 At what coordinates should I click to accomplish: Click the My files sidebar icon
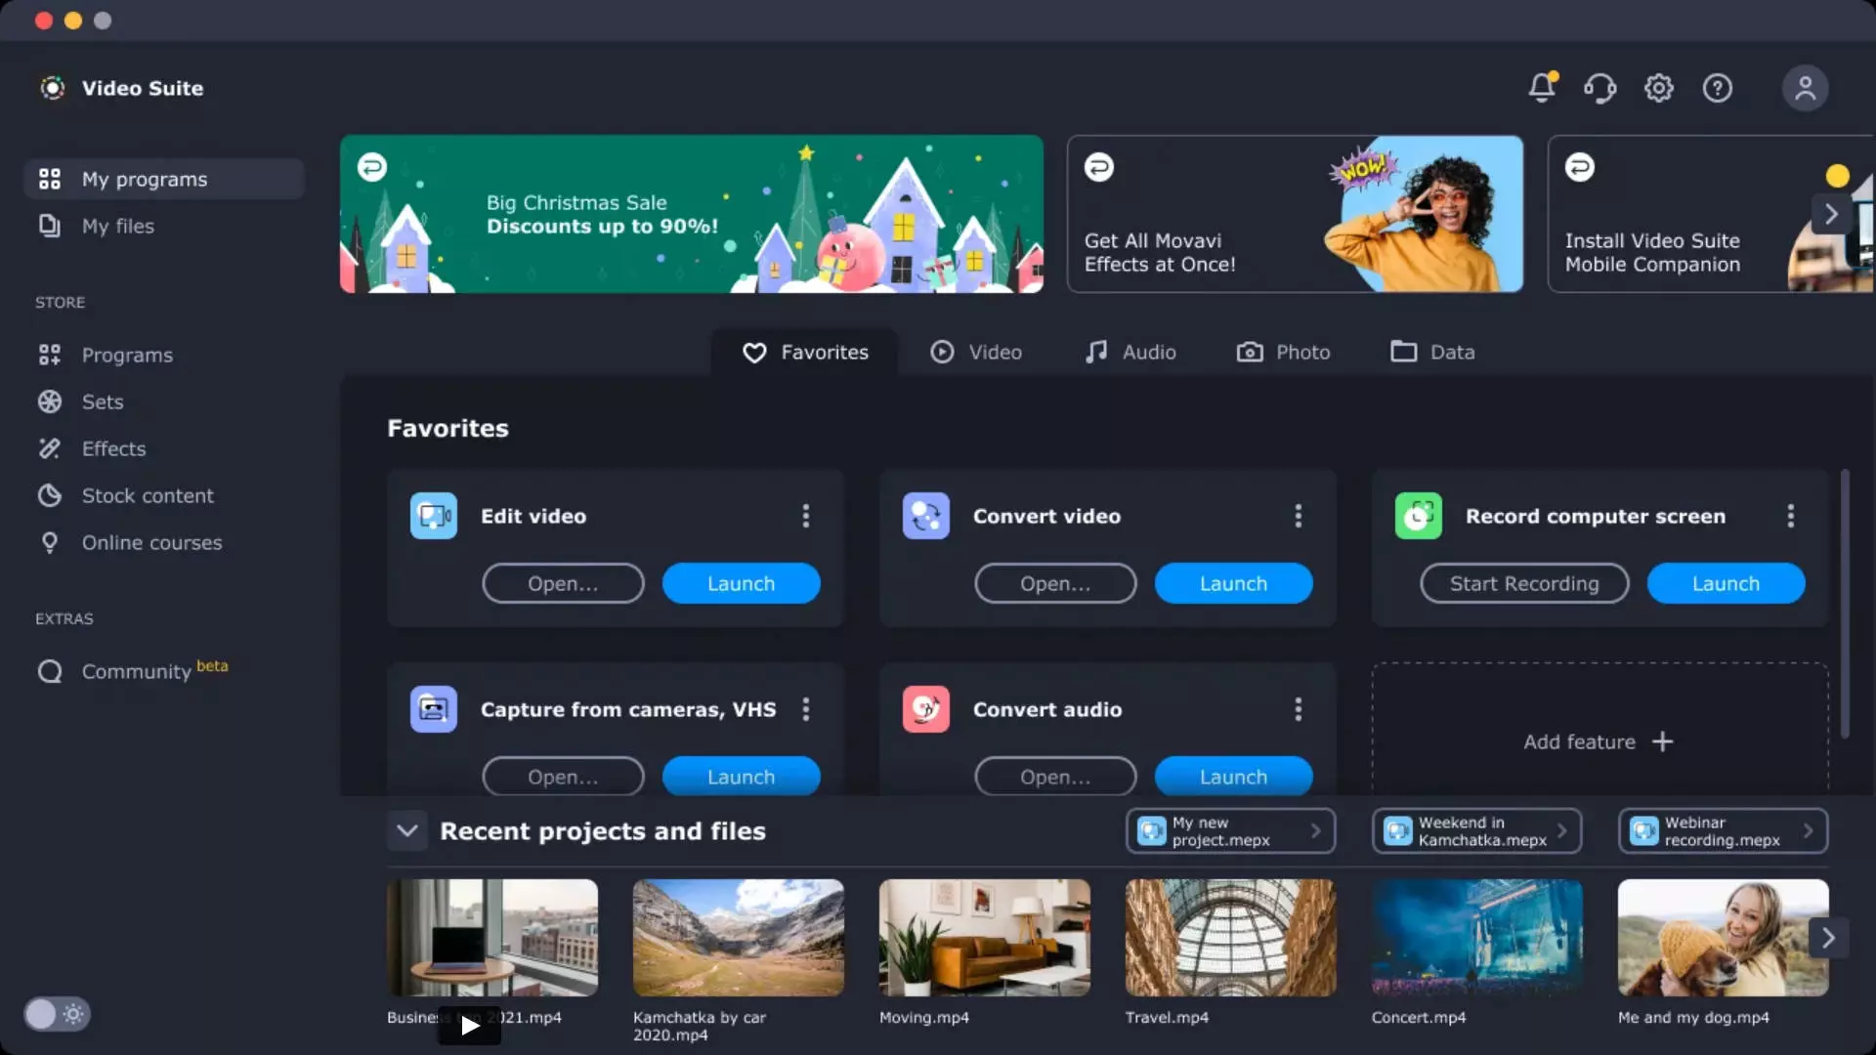49,226
